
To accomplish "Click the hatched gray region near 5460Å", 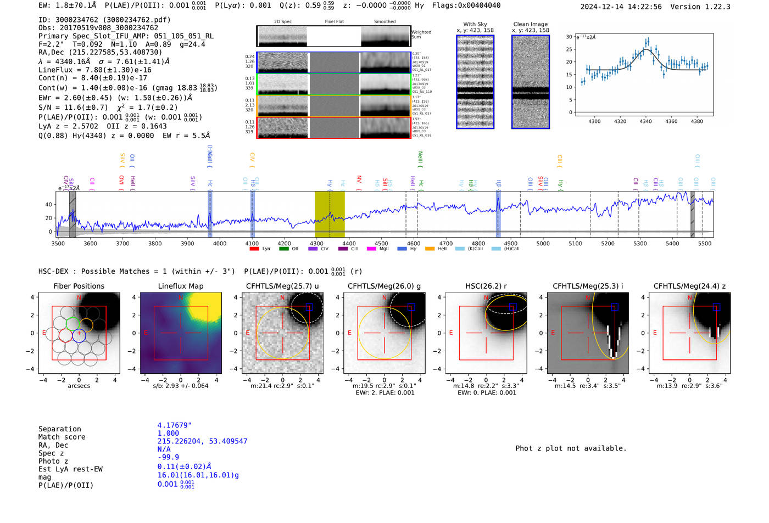I will coord(692,214).
